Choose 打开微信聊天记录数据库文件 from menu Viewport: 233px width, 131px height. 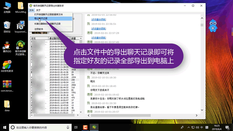coord(51,14)
